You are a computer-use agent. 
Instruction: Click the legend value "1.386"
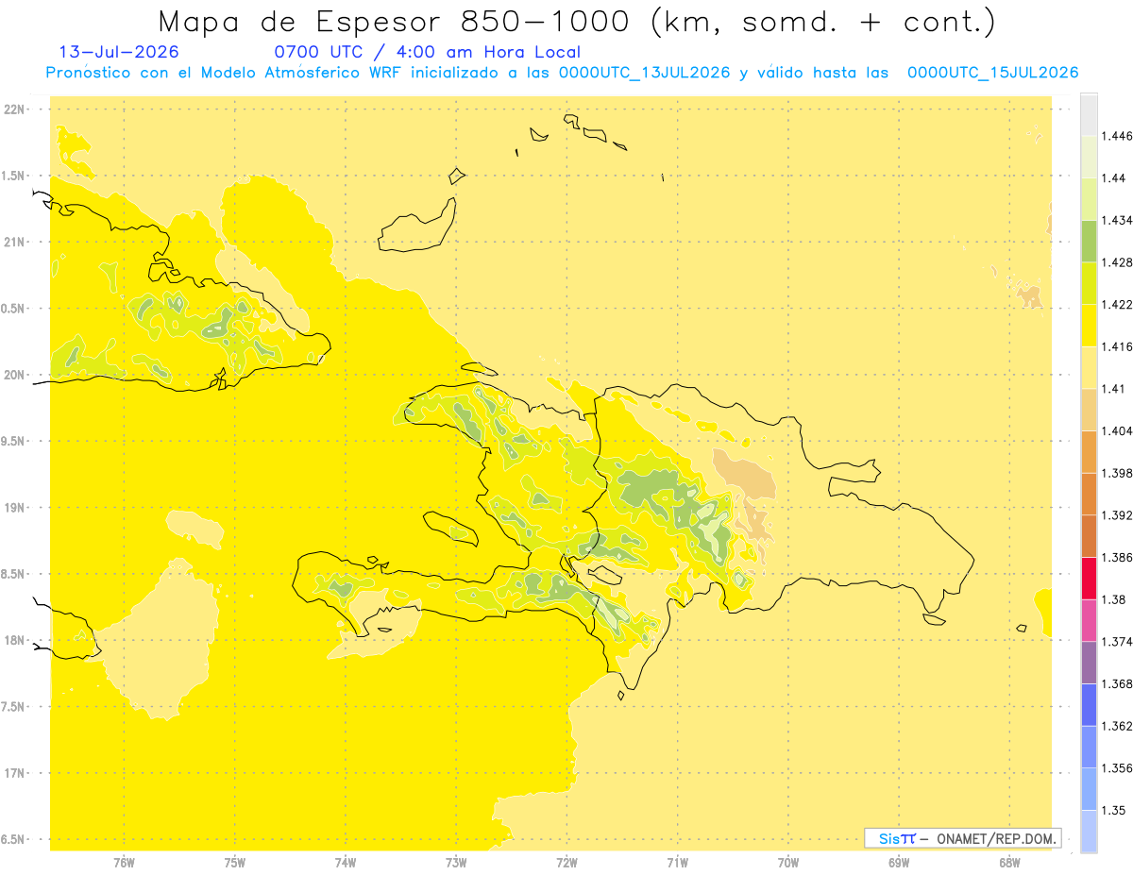[1119, 558]
